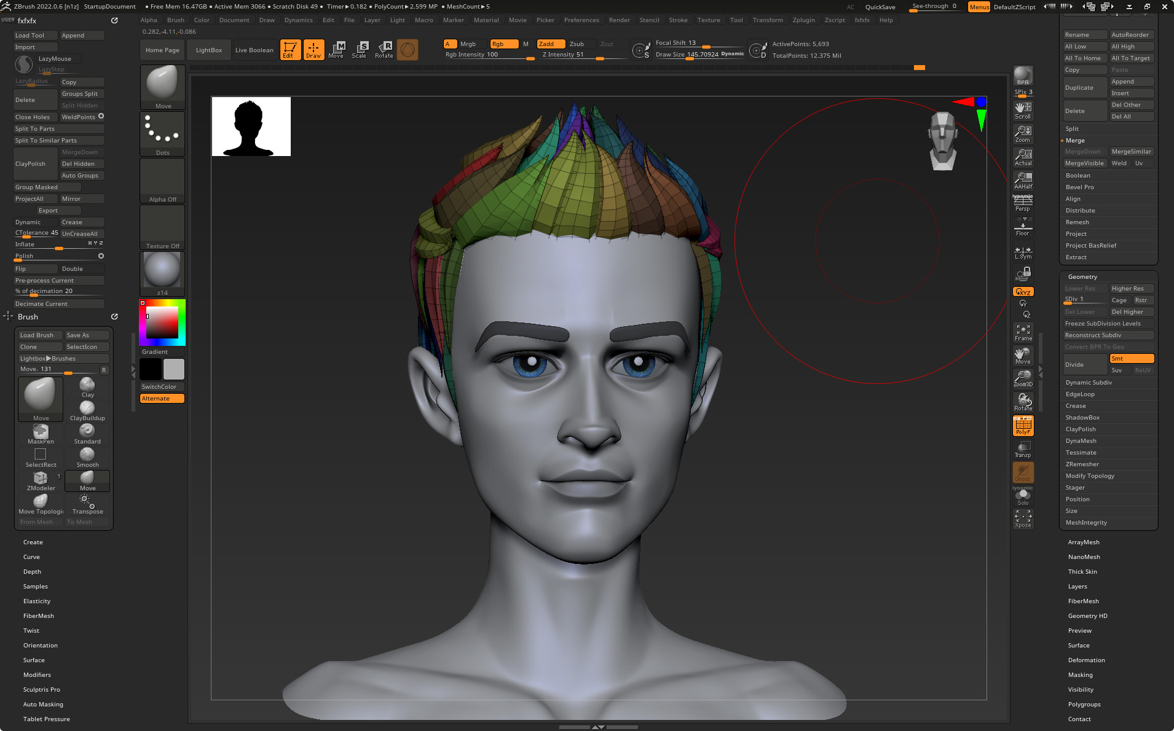The height and width of the screenshot is (731, 1174).
Task: Toggle local symmetry L.Sym
Action: (x=1023, y=252)
